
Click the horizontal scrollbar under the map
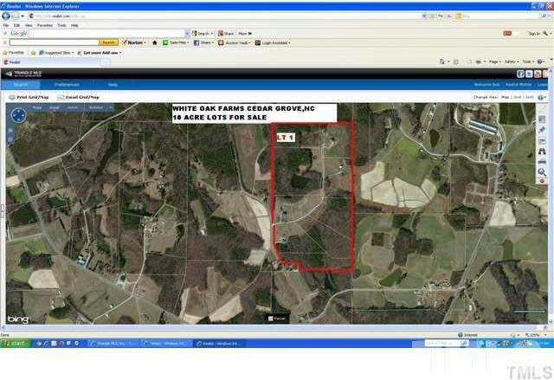[x=274, y=328]
